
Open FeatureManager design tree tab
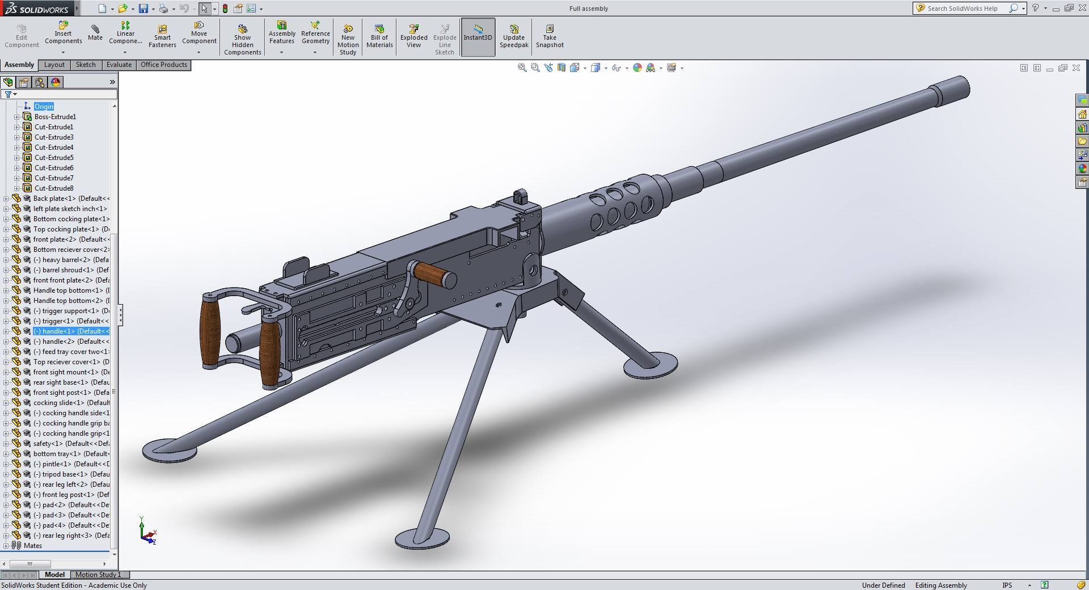click(8, 82)
